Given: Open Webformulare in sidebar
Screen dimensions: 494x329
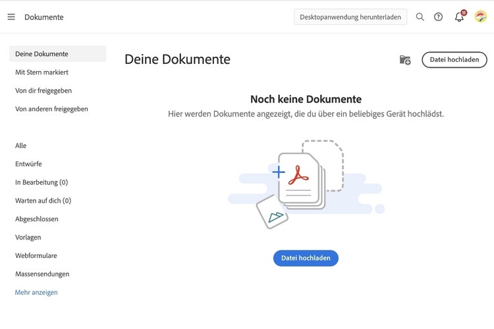Looking at the screenshot, I should [x=36, y=256].
